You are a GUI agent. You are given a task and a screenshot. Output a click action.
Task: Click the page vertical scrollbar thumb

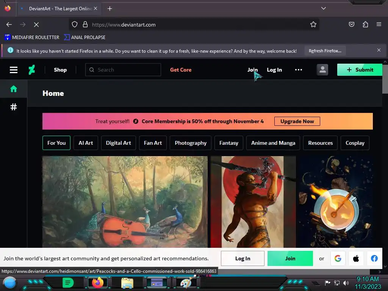pyautogui.click(x=385, y=79)
